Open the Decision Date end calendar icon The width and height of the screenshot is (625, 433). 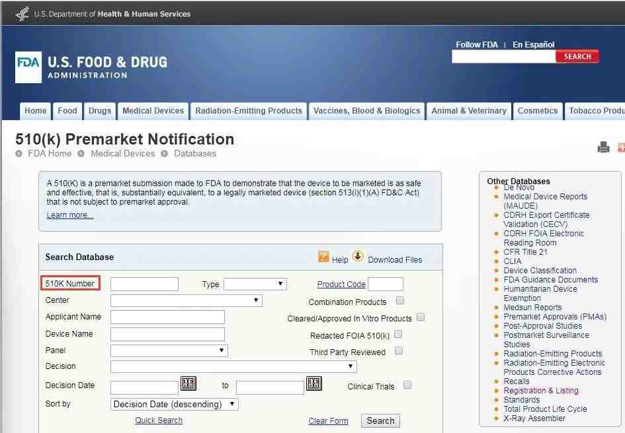coord(314,383)
